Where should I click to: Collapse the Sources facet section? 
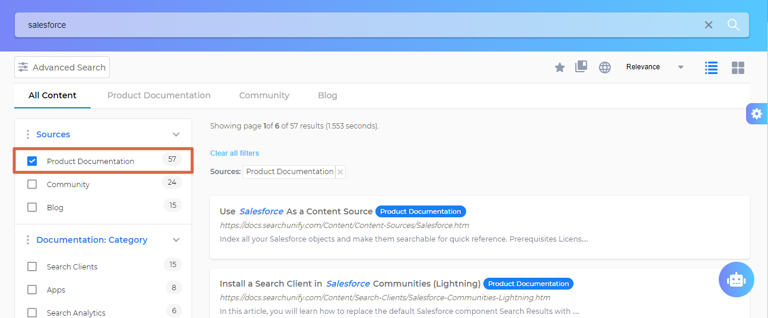point(176,134)
